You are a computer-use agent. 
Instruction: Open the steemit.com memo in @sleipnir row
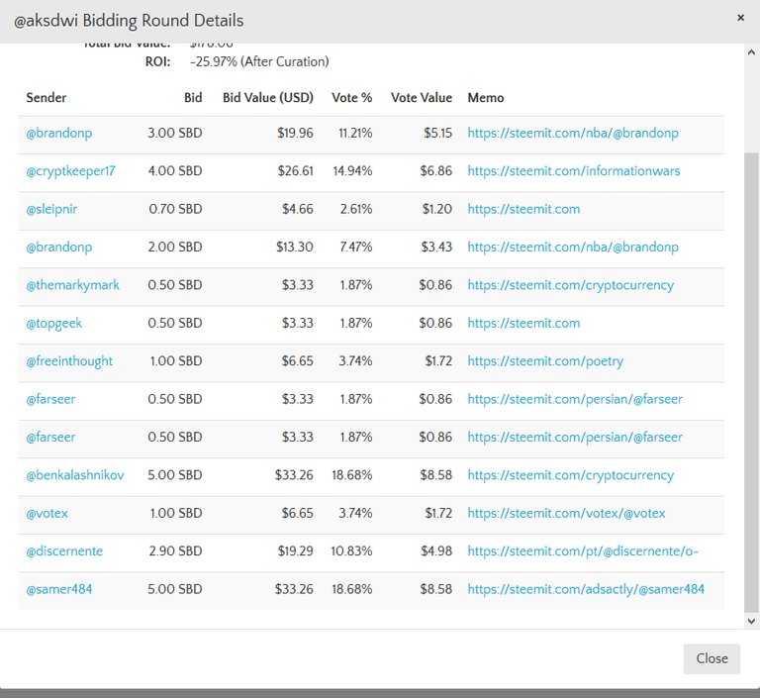point(523,209)
